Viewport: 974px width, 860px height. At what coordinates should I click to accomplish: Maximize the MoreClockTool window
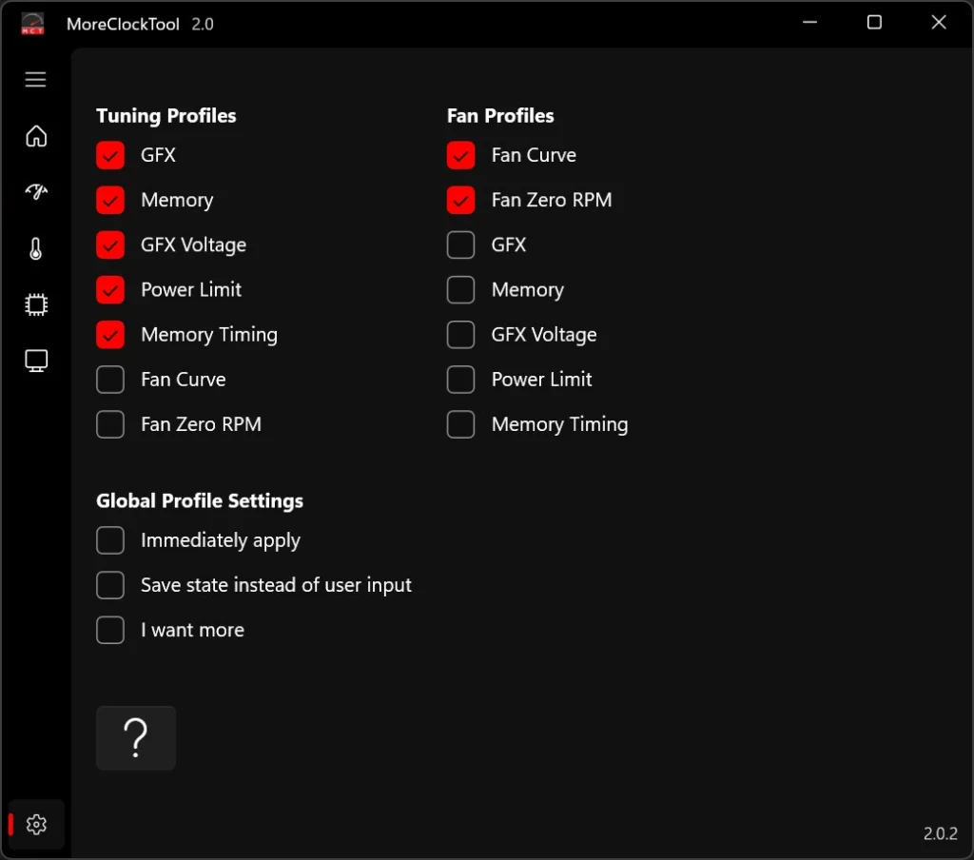874,23
